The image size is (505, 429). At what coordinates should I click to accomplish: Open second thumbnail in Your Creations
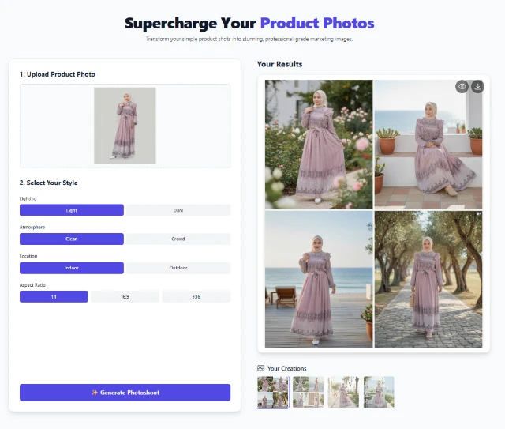308,392
